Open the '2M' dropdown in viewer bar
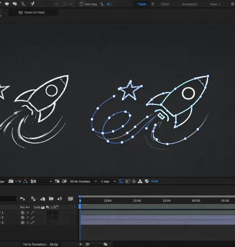 point(41,181)
